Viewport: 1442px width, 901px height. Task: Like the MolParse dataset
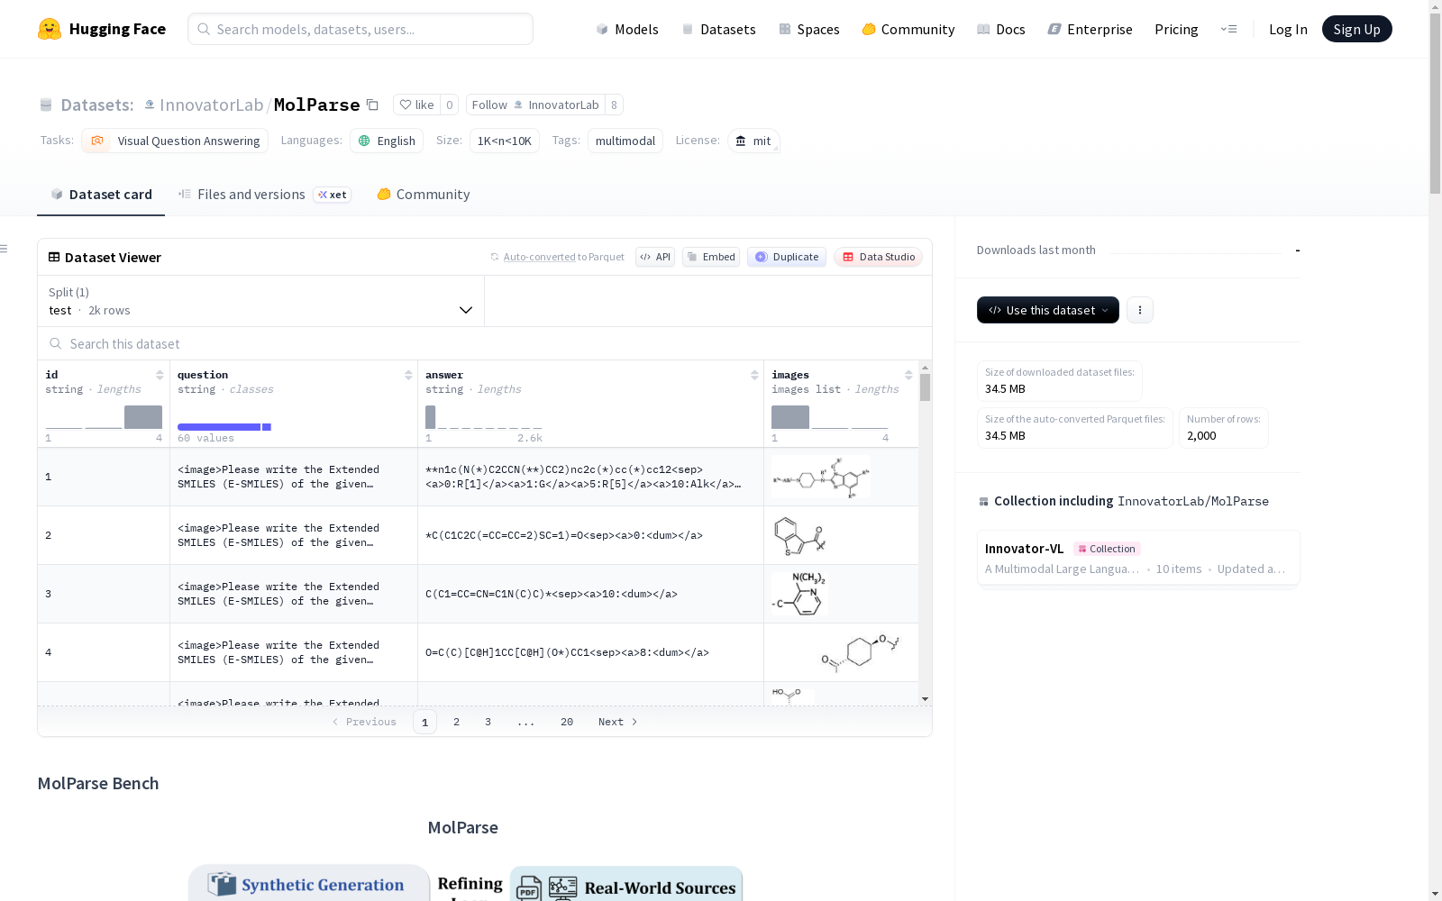click(x=416, y=105)
